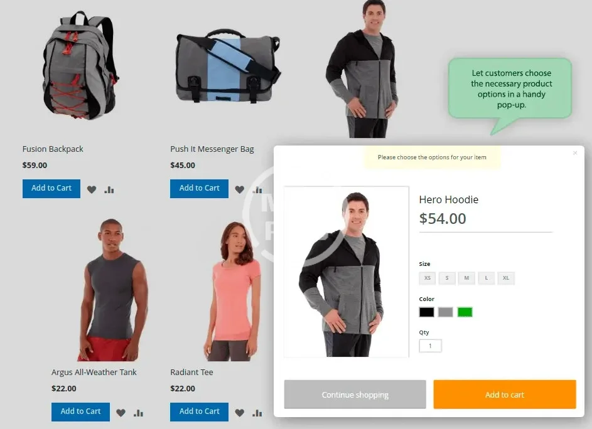
Task: Wishlist heart icon for Push It Messenger Bag
Action: [239, 189]
